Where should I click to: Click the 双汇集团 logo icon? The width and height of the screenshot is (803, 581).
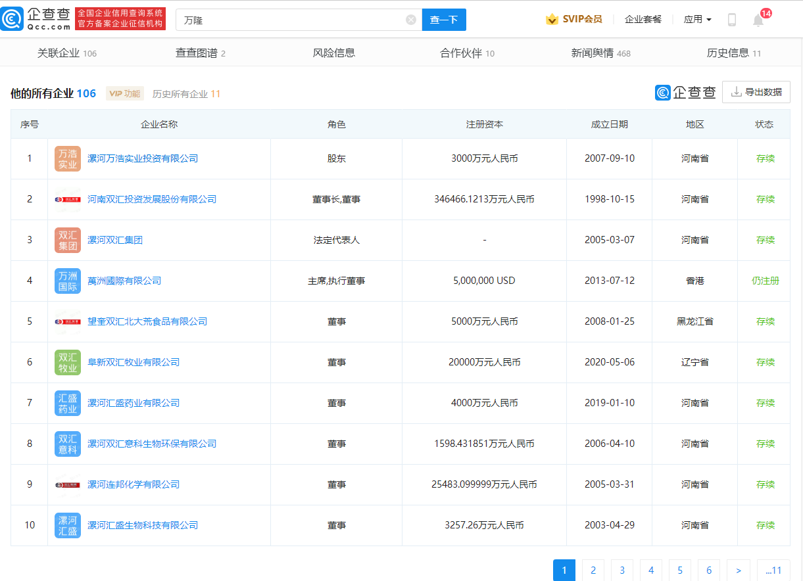pyautogui.click(x=67, y=240)
